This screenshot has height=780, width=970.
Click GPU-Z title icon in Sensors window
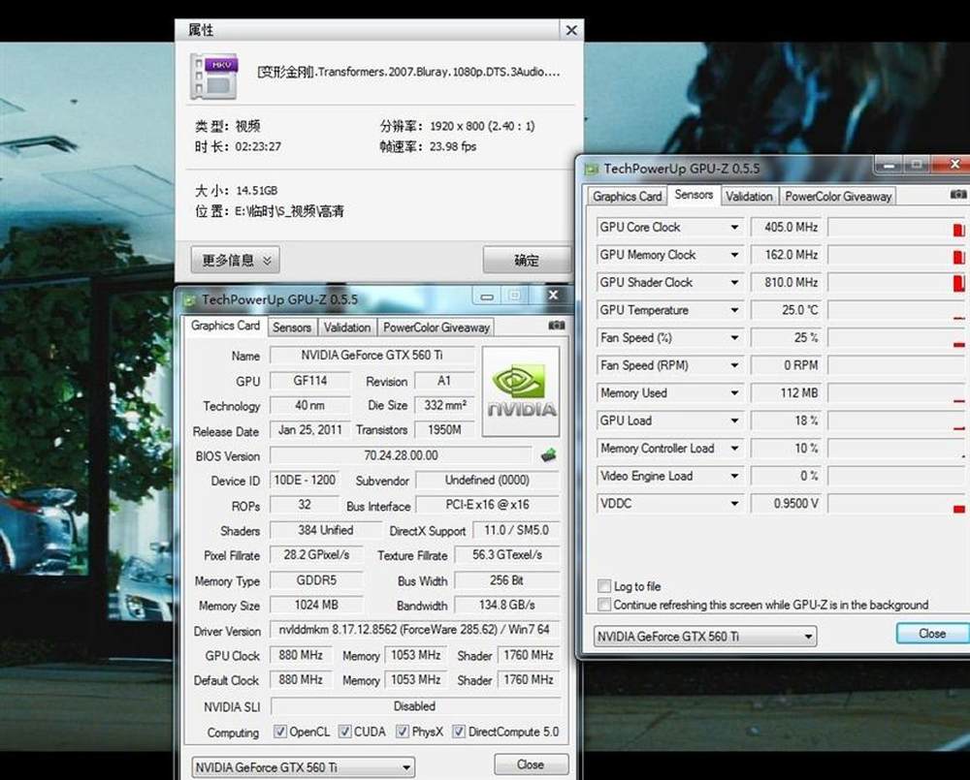click(x=592, y=169)
